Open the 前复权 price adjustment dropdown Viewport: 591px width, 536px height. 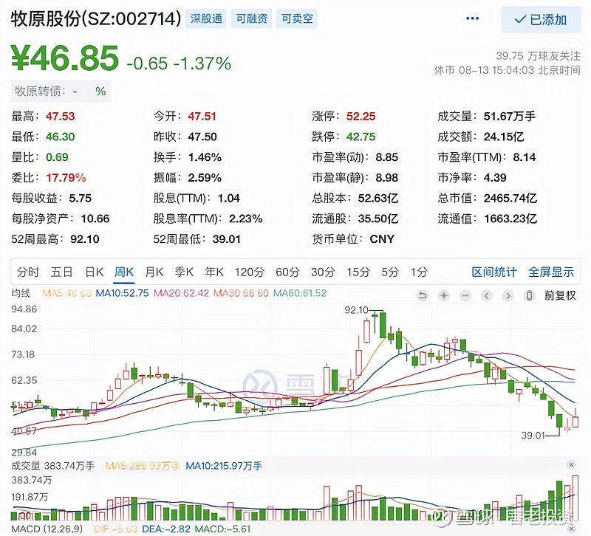pyautogui.click(x=560, y=295)
